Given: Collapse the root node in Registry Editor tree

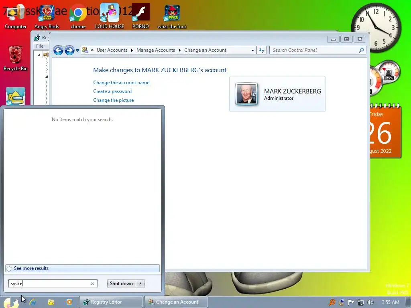Looking at the screenshot, I should tap(39, 55).
